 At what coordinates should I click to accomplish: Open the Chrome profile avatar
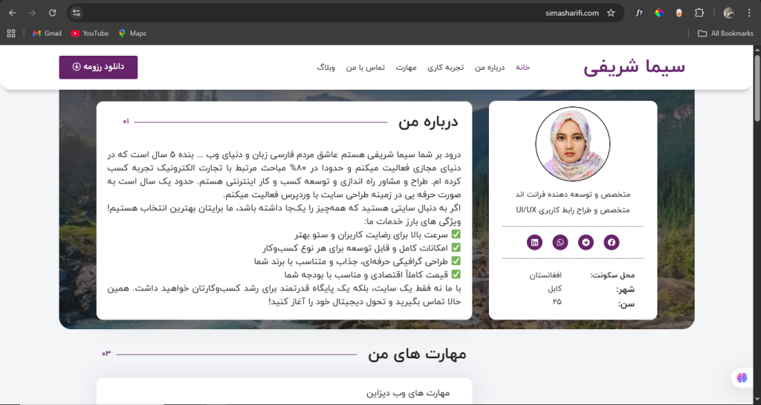point(729,13)
